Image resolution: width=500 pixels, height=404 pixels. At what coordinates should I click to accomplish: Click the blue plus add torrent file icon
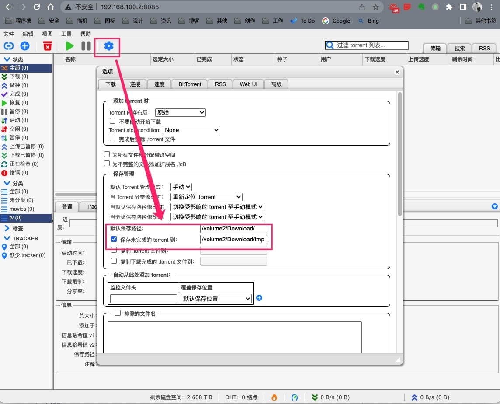[x=25, y=46]
